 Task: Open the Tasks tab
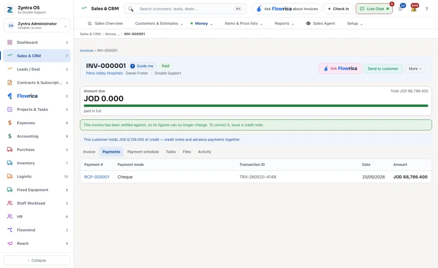tap(171, 152)
